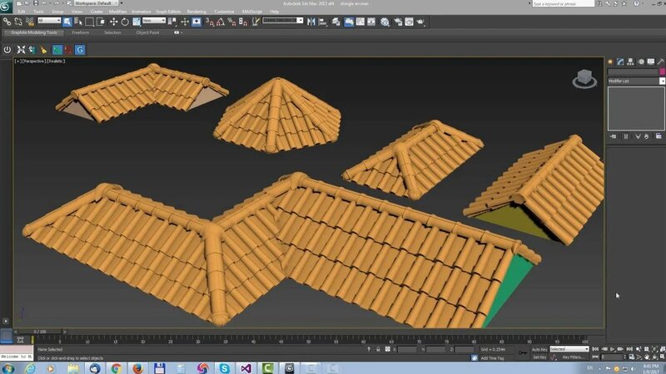Open the Help question mark icon

[636, 3]
